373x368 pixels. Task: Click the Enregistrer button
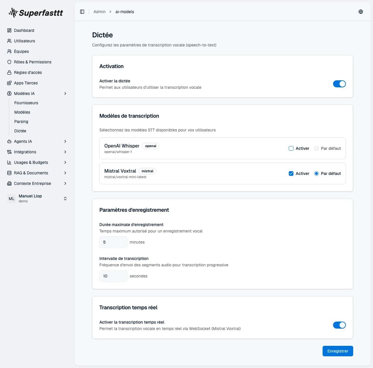tap(338, 351)
